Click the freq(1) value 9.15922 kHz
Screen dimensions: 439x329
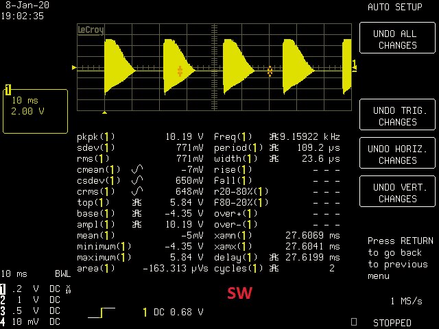[309, 136]
